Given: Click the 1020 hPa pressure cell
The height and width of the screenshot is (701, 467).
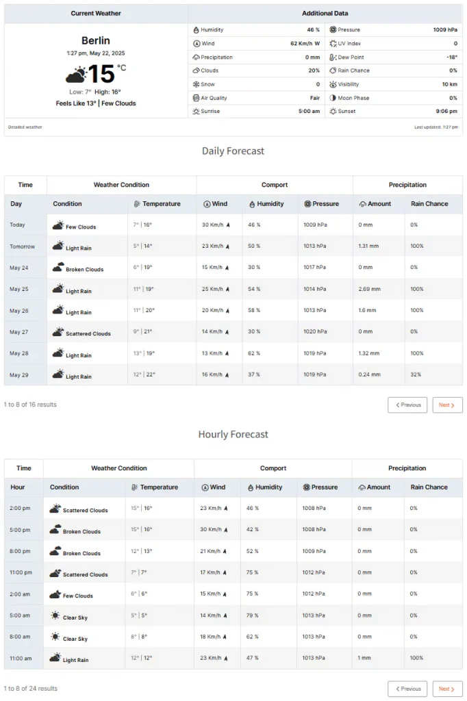Looking at the screenshot, I should click(315, 332).
